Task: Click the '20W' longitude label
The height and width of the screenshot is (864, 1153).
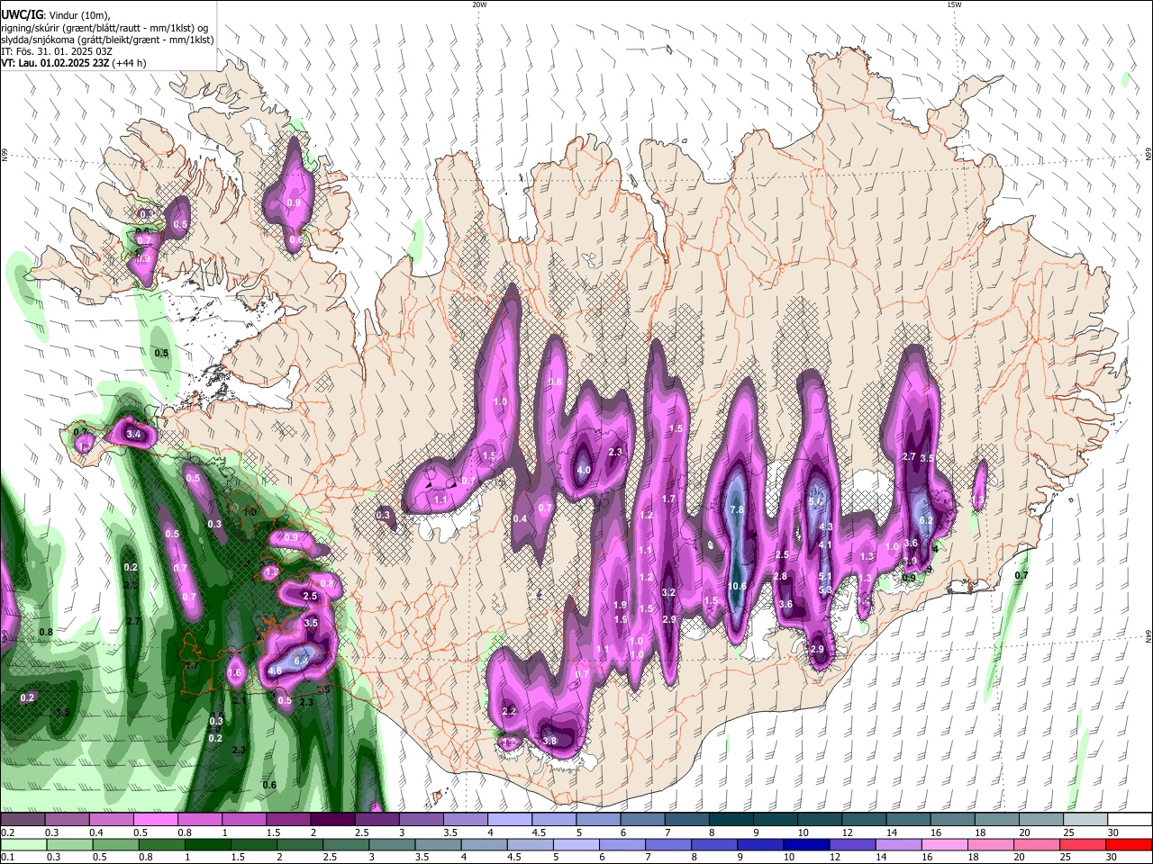Action: coord(479,4)
